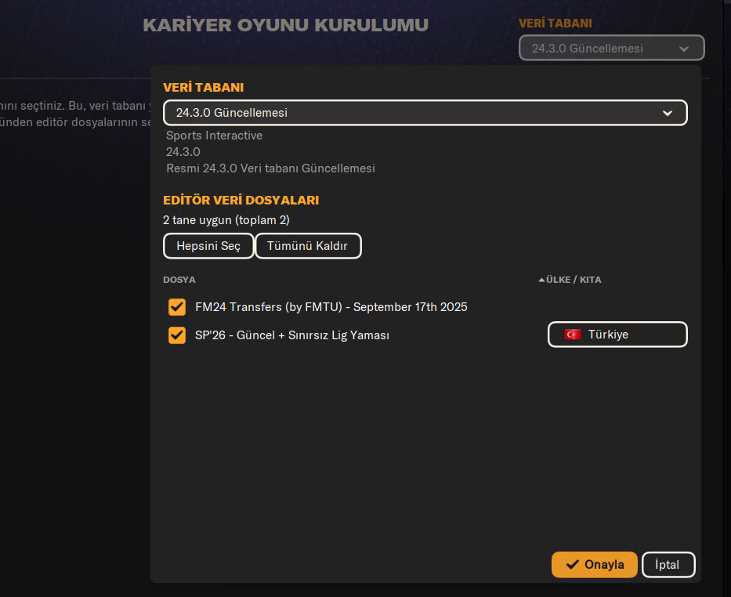Click the Turkish flag icon
The width and height of the screenshot is (731, 597).
point(572,335)
